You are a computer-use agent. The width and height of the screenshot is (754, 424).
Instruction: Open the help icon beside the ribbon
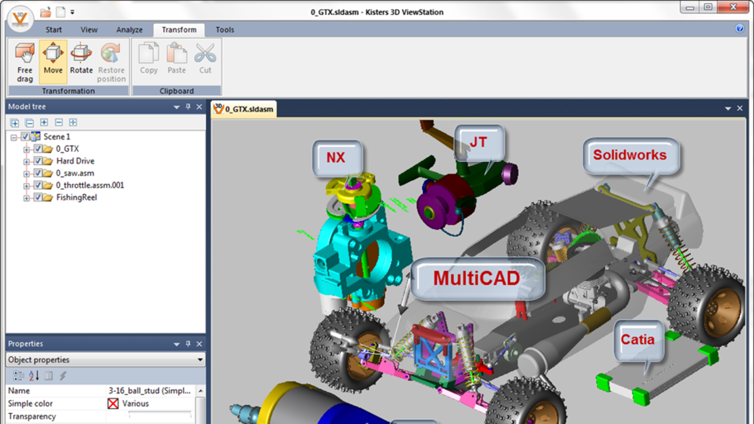[x=740, y=29]
